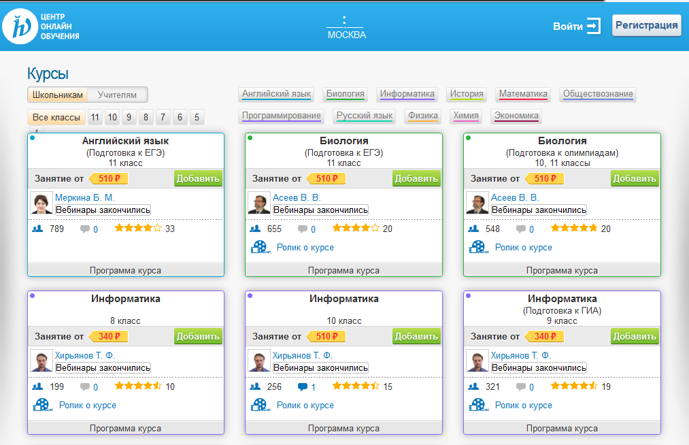Screen dimensions: 689x445
Task: Select Все классы grade filter
Action: point(56,118)
